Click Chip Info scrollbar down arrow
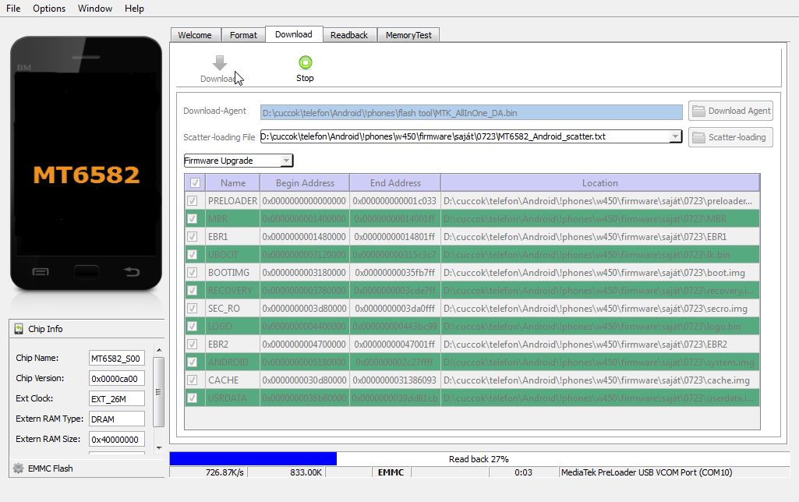The height and width of the screenshot is (502, 799). coord(159,448)
